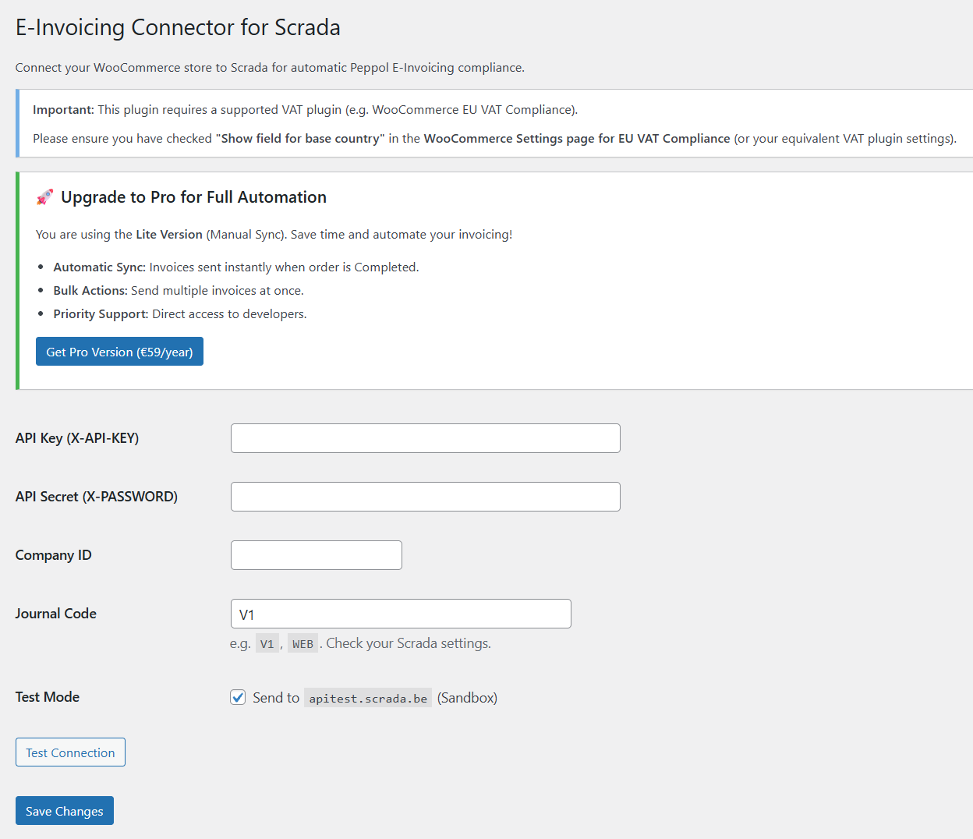The width and height of the screenshot is (973, 839).
Task: Click the Journal Code field containing V1
Action: coord(400,614)
